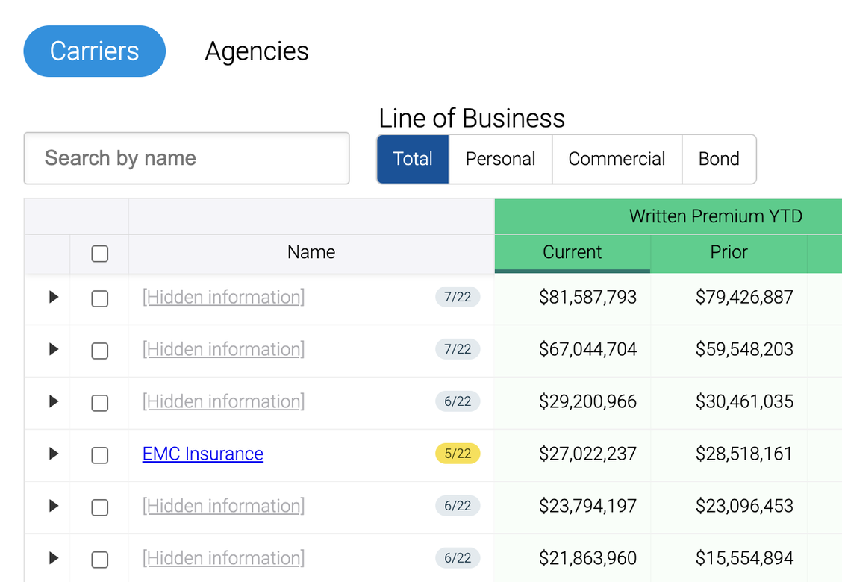Filter by Personal line of business

[x=500, y=159]
